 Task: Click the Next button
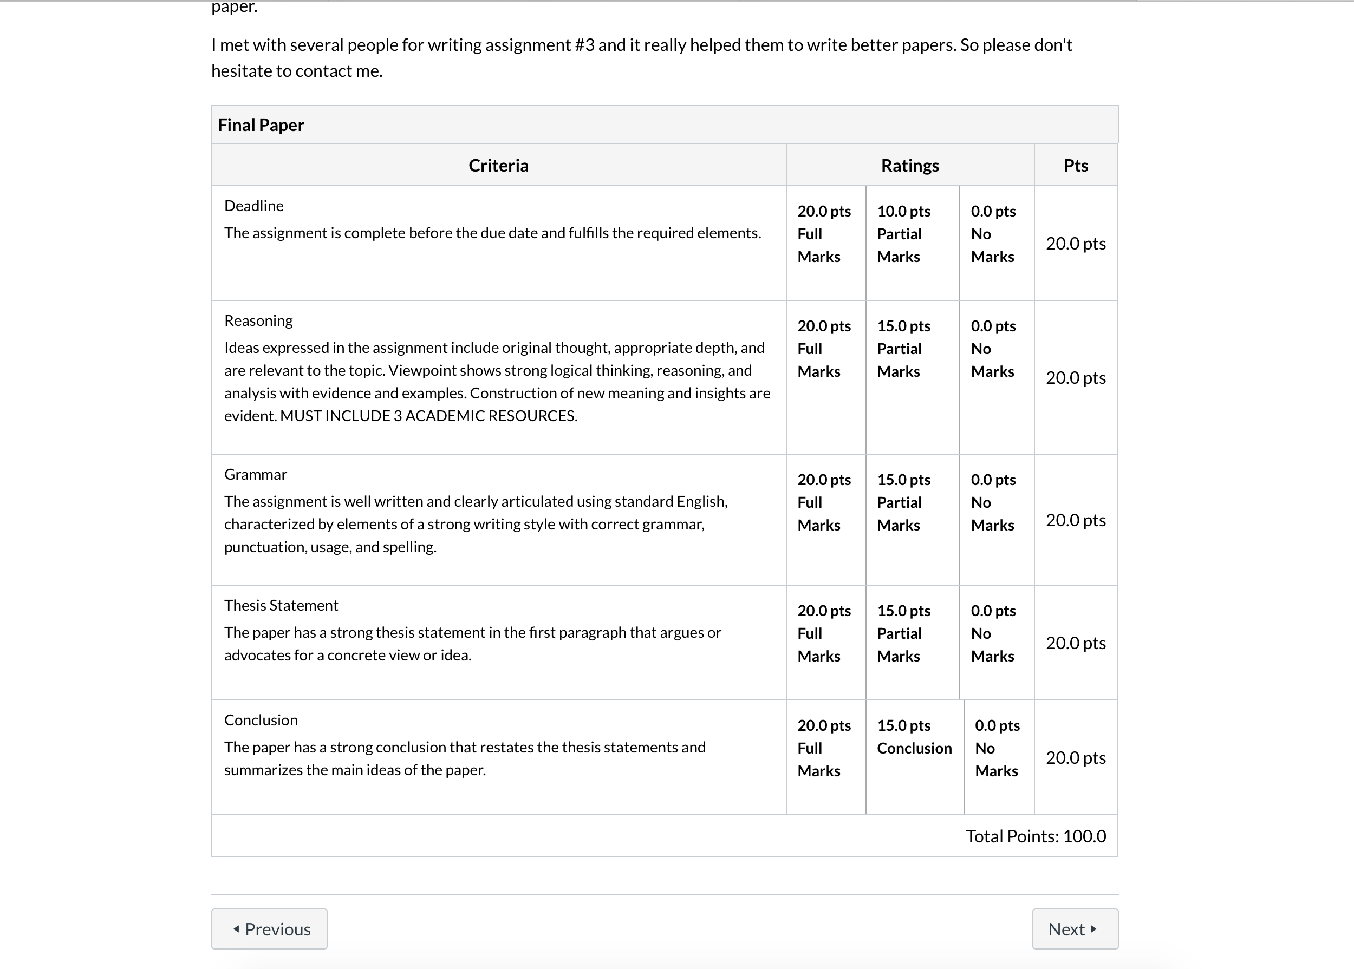(1075, 928)
